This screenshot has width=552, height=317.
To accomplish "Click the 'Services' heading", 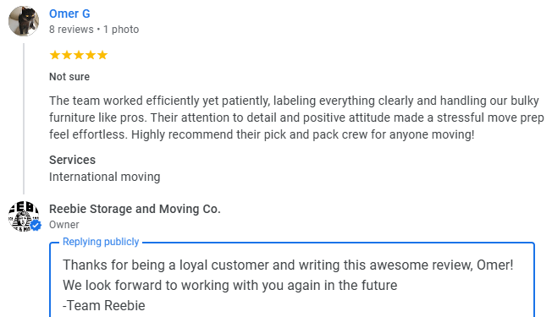I will pyautogui.click(x=72, y=160).
